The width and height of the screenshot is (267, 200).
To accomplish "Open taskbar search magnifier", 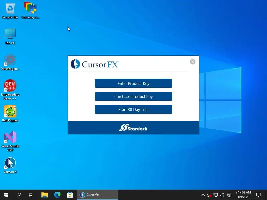I will (x=19, y=195).
